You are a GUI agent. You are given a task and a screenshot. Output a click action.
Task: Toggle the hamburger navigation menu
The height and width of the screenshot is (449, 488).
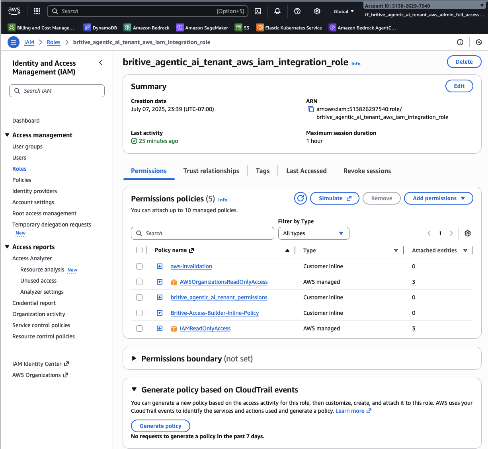[x=14, y=42]
